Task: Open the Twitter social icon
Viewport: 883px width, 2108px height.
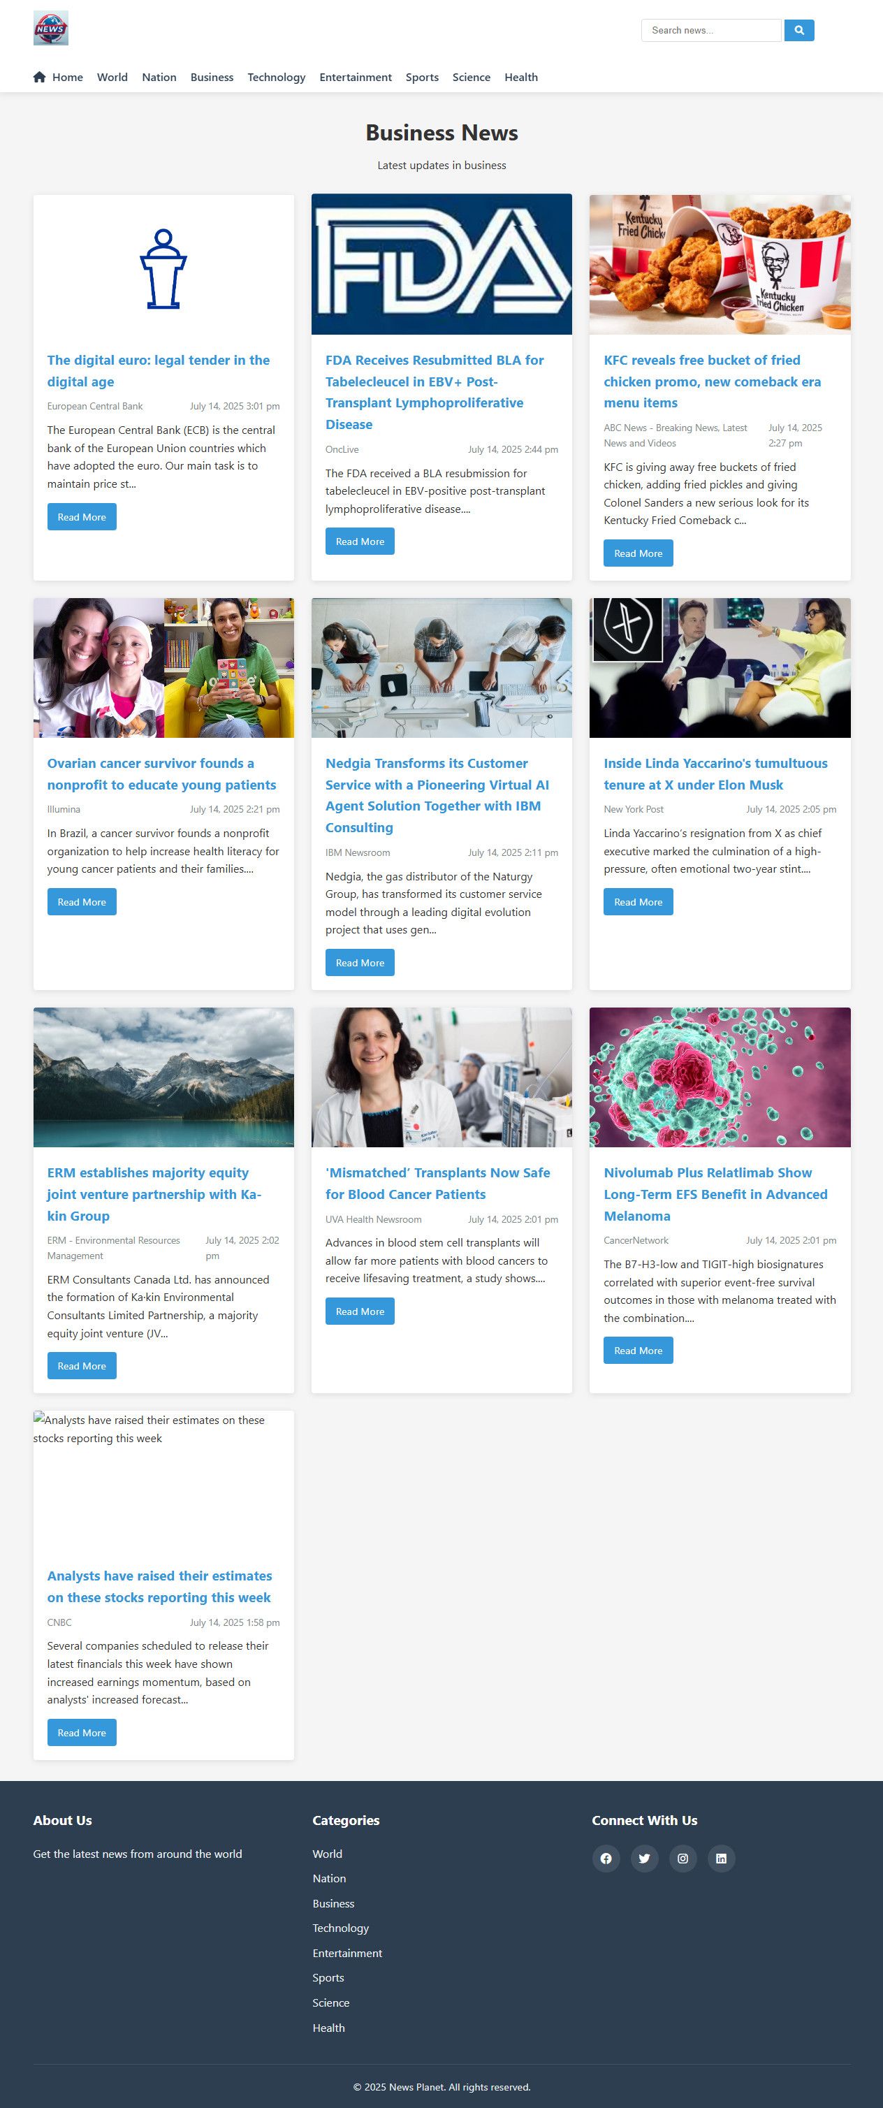Action: tap(644, 1859)
